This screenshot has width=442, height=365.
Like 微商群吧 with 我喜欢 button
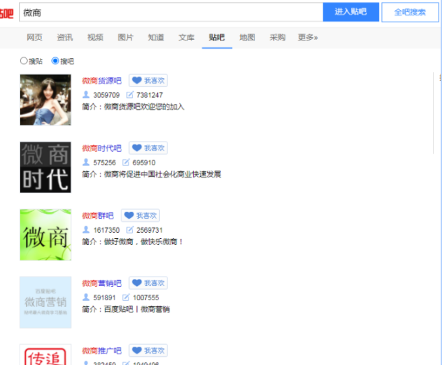[140, 216]
